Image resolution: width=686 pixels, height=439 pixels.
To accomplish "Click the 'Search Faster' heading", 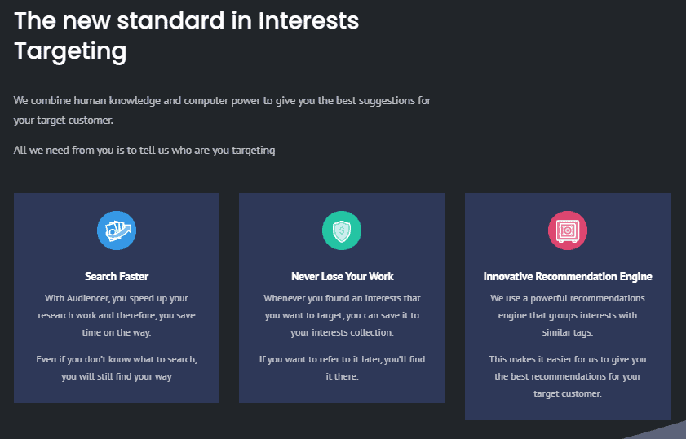I will point(117,276).
